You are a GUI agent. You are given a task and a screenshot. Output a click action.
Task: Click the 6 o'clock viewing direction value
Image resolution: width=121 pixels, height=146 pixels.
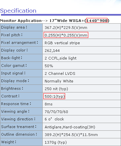[54, 119]
